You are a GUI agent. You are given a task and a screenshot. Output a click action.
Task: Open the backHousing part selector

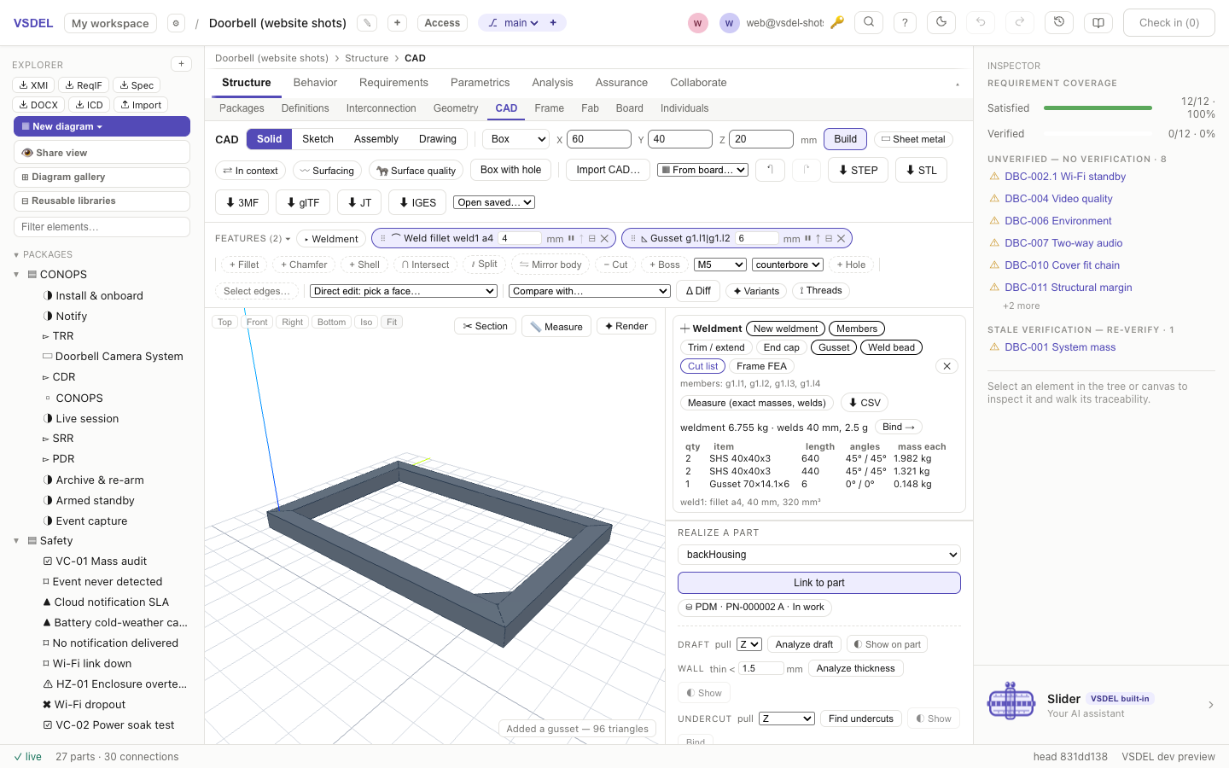[819, 555]
